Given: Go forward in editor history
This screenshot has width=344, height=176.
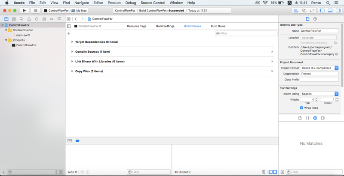Looking at the screenshot, I should point(83,19).
